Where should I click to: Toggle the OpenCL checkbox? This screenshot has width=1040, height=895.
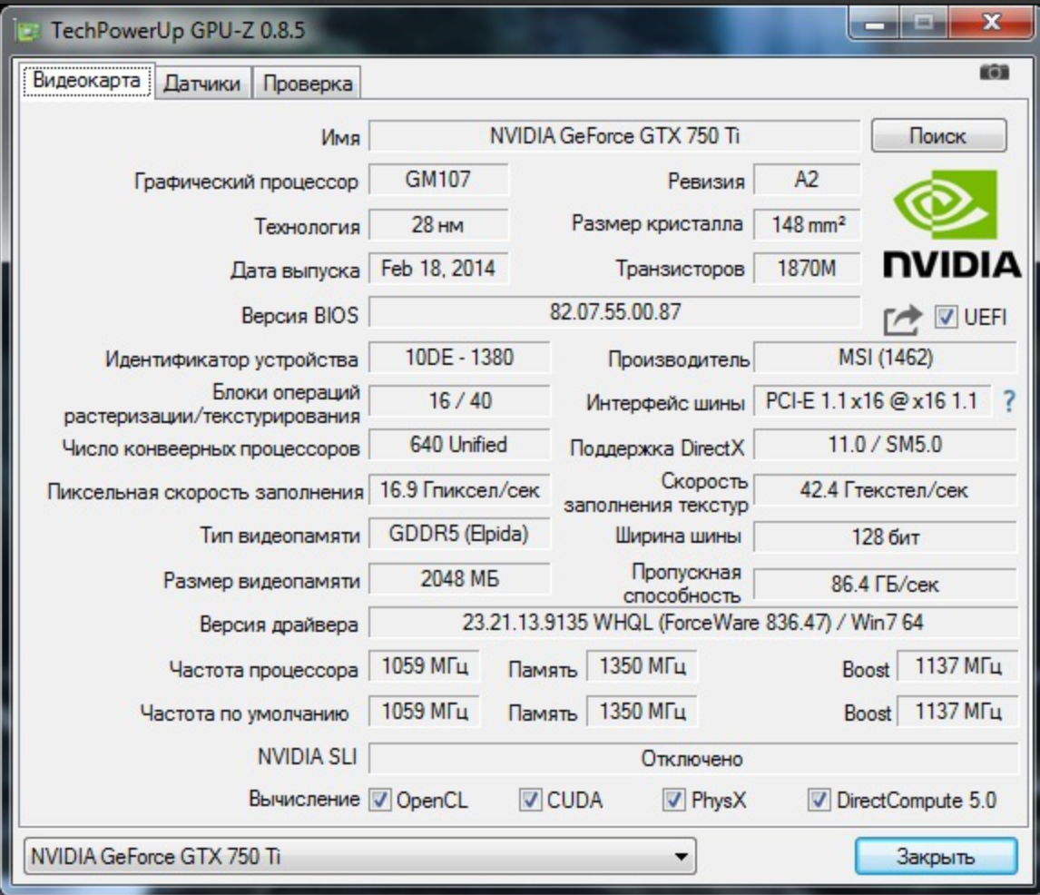pos(380,800)
